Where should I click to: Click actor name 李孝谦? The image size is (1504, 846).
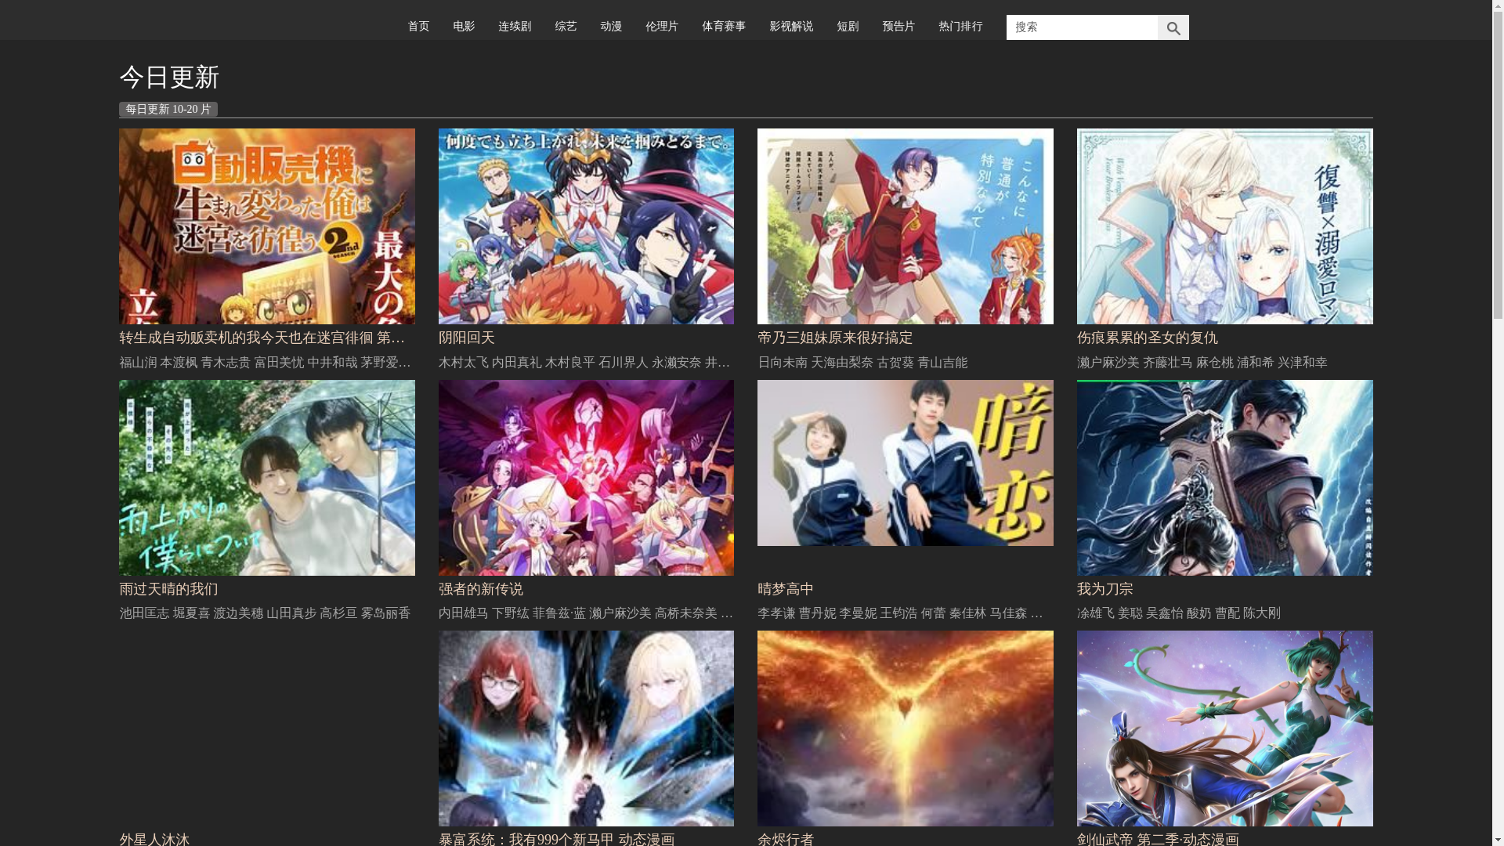pyautogui.click(x=776, y=613)
